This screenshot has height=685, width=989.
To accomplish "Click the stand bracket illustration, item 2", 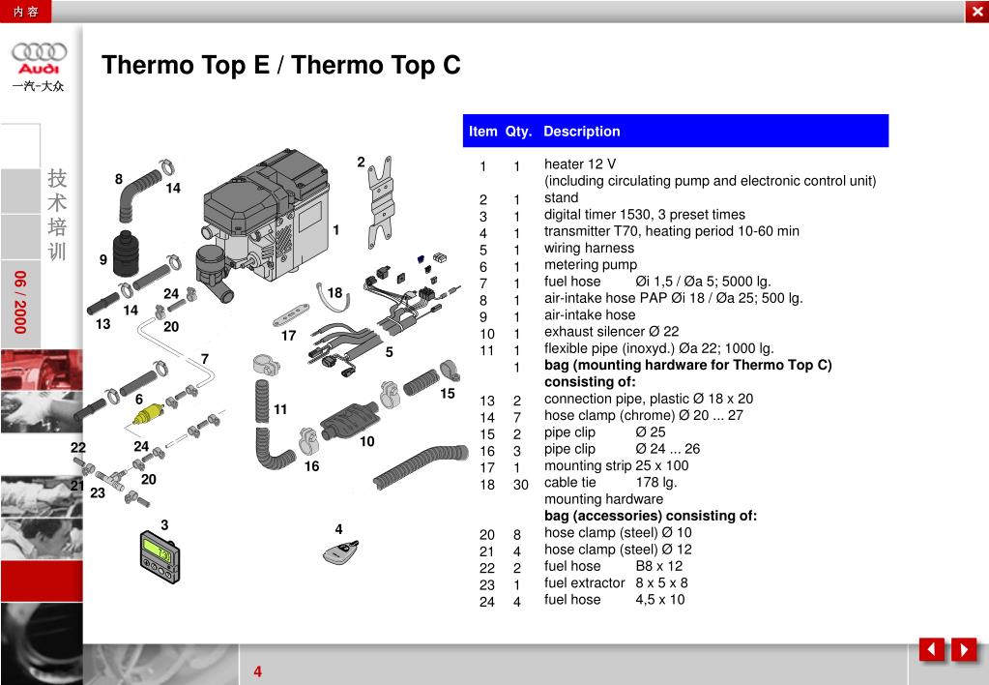I will (x=380, y=202).
